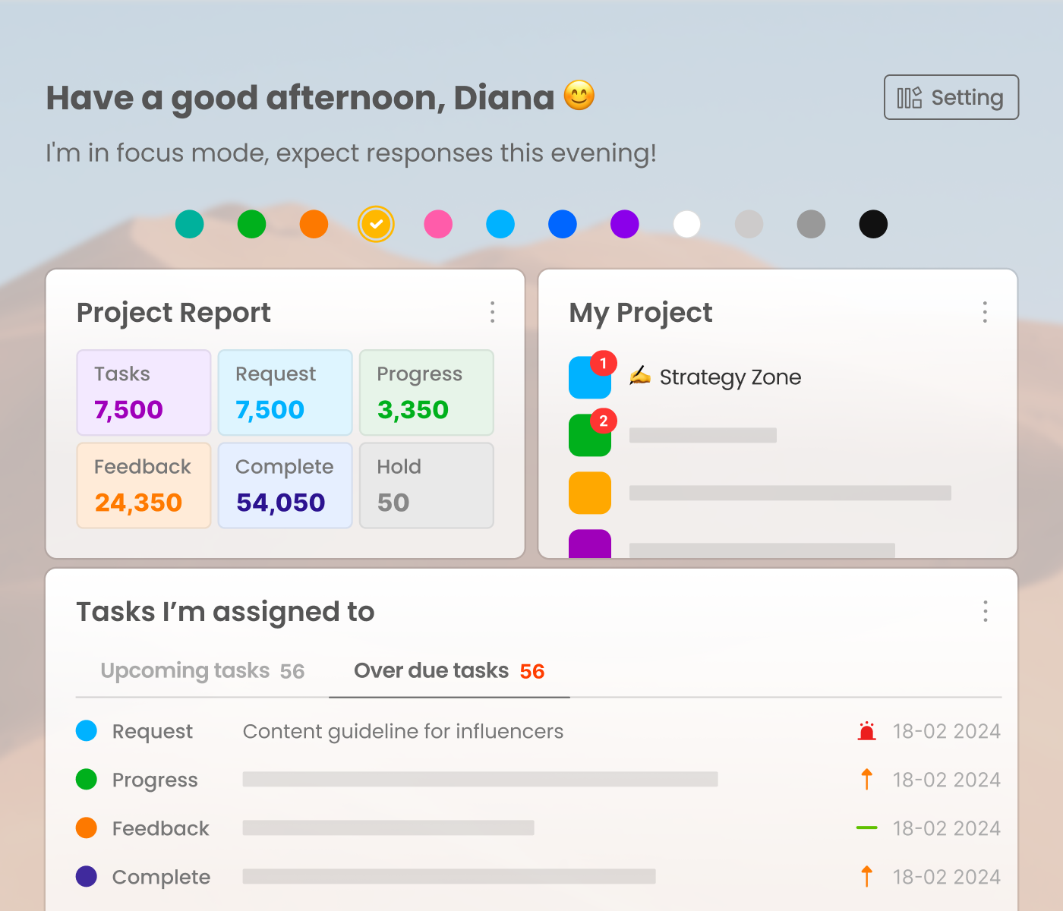Switch to Upcoming tasks tab

(x=202, y=671)
